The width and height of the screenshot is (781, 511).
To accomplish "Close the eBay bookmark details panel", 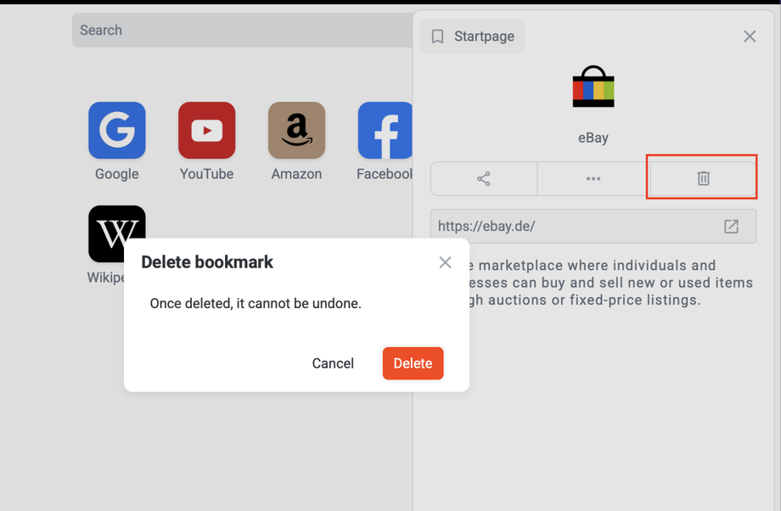I will (x=750, y=36).
